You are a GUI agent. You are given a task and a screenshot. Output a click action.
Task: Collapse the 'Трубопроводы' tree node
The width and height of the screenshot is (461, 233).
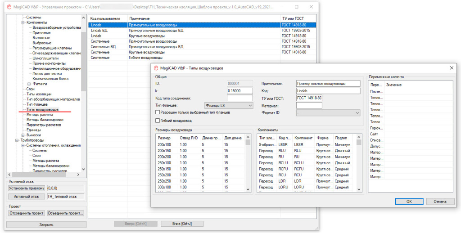pyautogui.click(x=17, y=140)
